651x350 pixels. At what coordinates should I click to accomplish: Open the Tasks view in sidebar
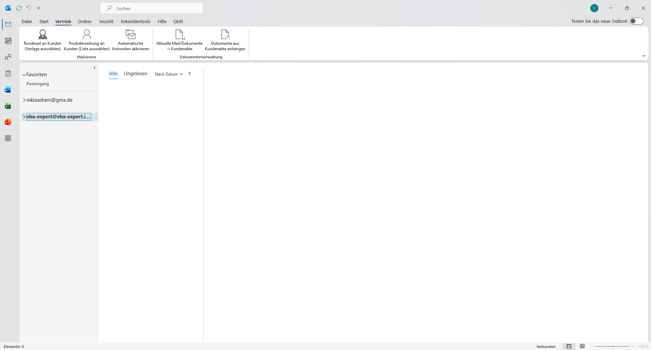[8, 73]
